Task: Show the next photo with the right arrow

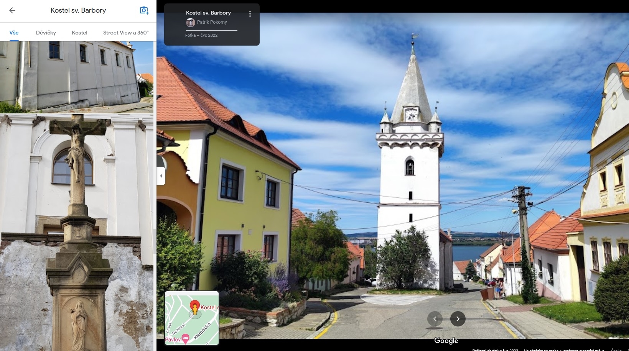Action: click(x=458, y=319)
